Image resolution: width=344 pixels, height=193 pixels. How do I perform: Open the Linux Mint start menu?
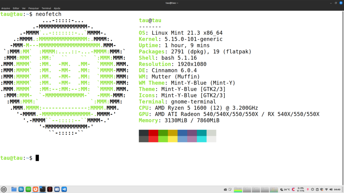pos(4,189)
